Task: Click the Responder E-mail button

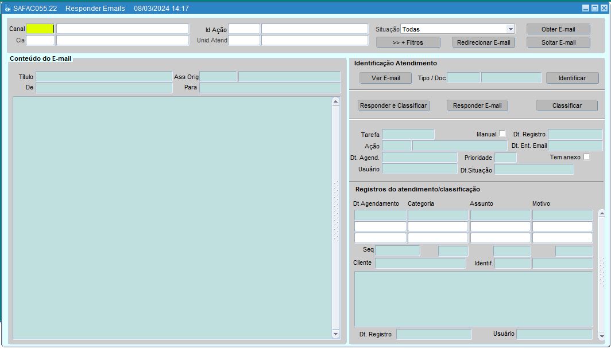Action: pyautogui.click(x=477, y=105)
